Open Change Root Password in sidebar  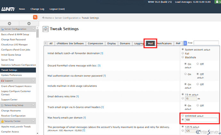pos(13,40)
